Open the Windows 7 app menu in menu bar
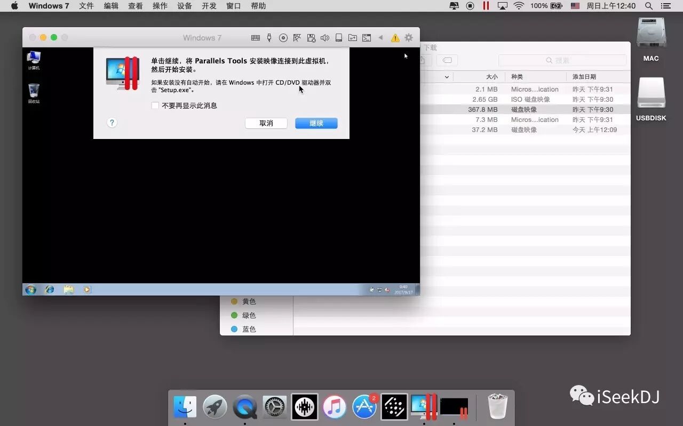The height and width of the screenshot is (426, 683). (x=49, y=6)
